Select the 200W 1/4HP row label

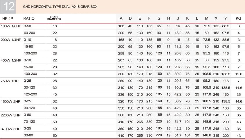tap(11, 40)
